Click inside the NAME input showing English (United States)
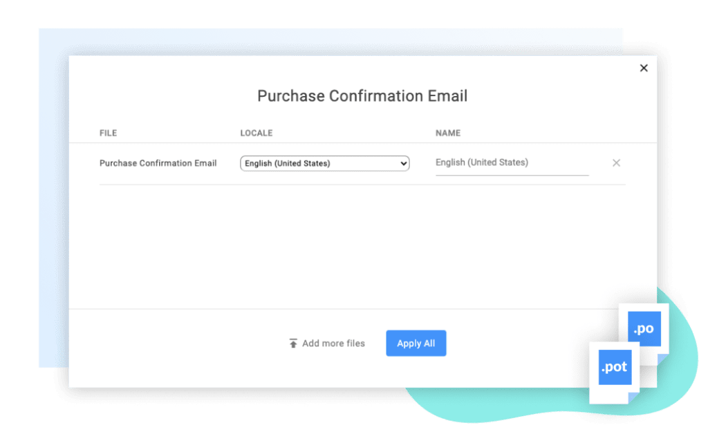708x432 pixels. [x=512, y=162]
